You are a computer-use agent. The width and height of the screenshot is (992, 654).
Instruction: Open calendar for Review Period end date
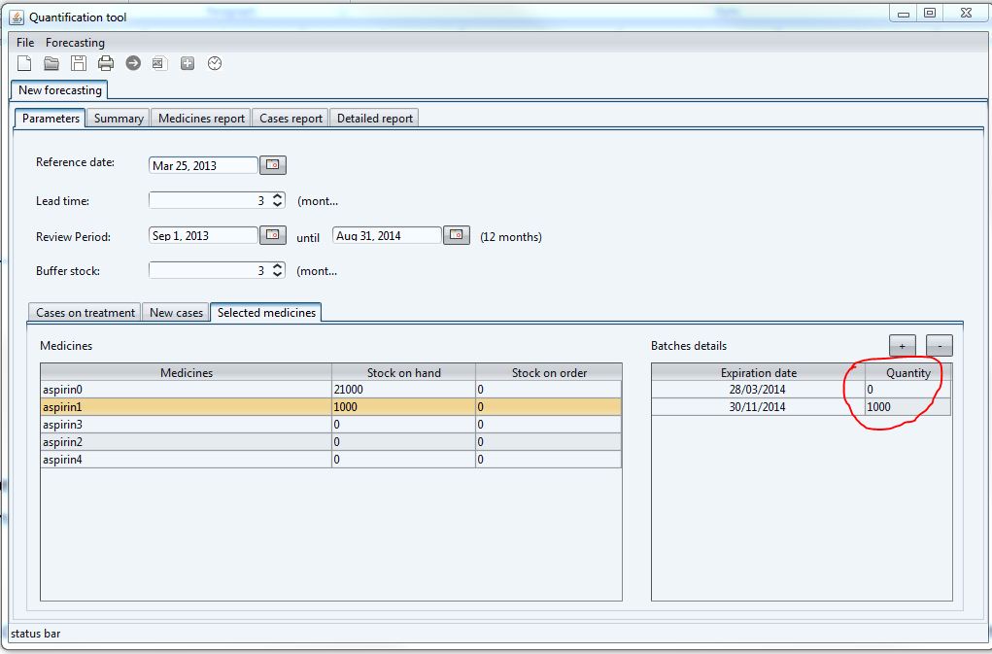click(x=456, y=235)
